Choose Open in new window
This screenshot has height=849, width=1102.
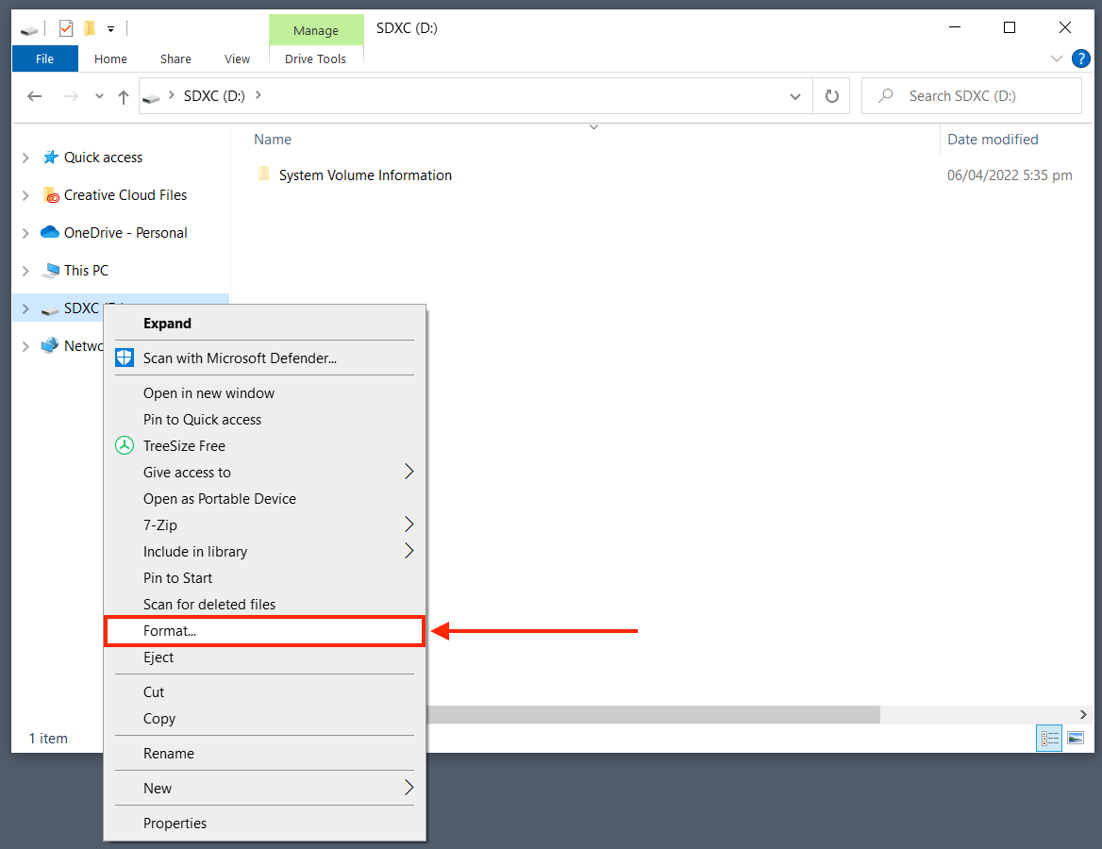tap(264, 392)
